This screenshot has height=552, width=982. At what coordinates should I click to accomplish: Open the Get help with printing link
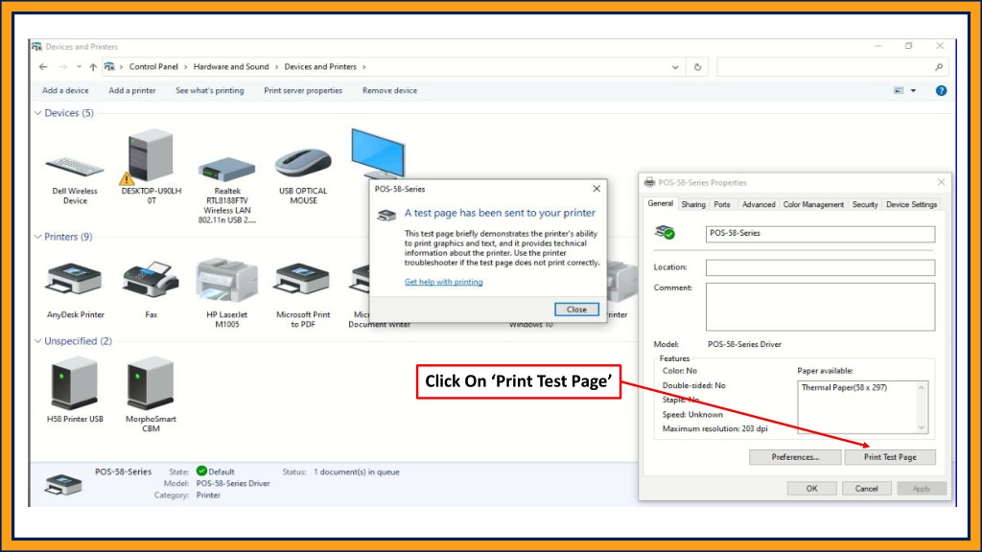(443, 283)
